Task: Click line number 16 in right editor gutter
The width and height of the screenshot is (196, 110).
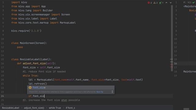Action: click(175, 64)
